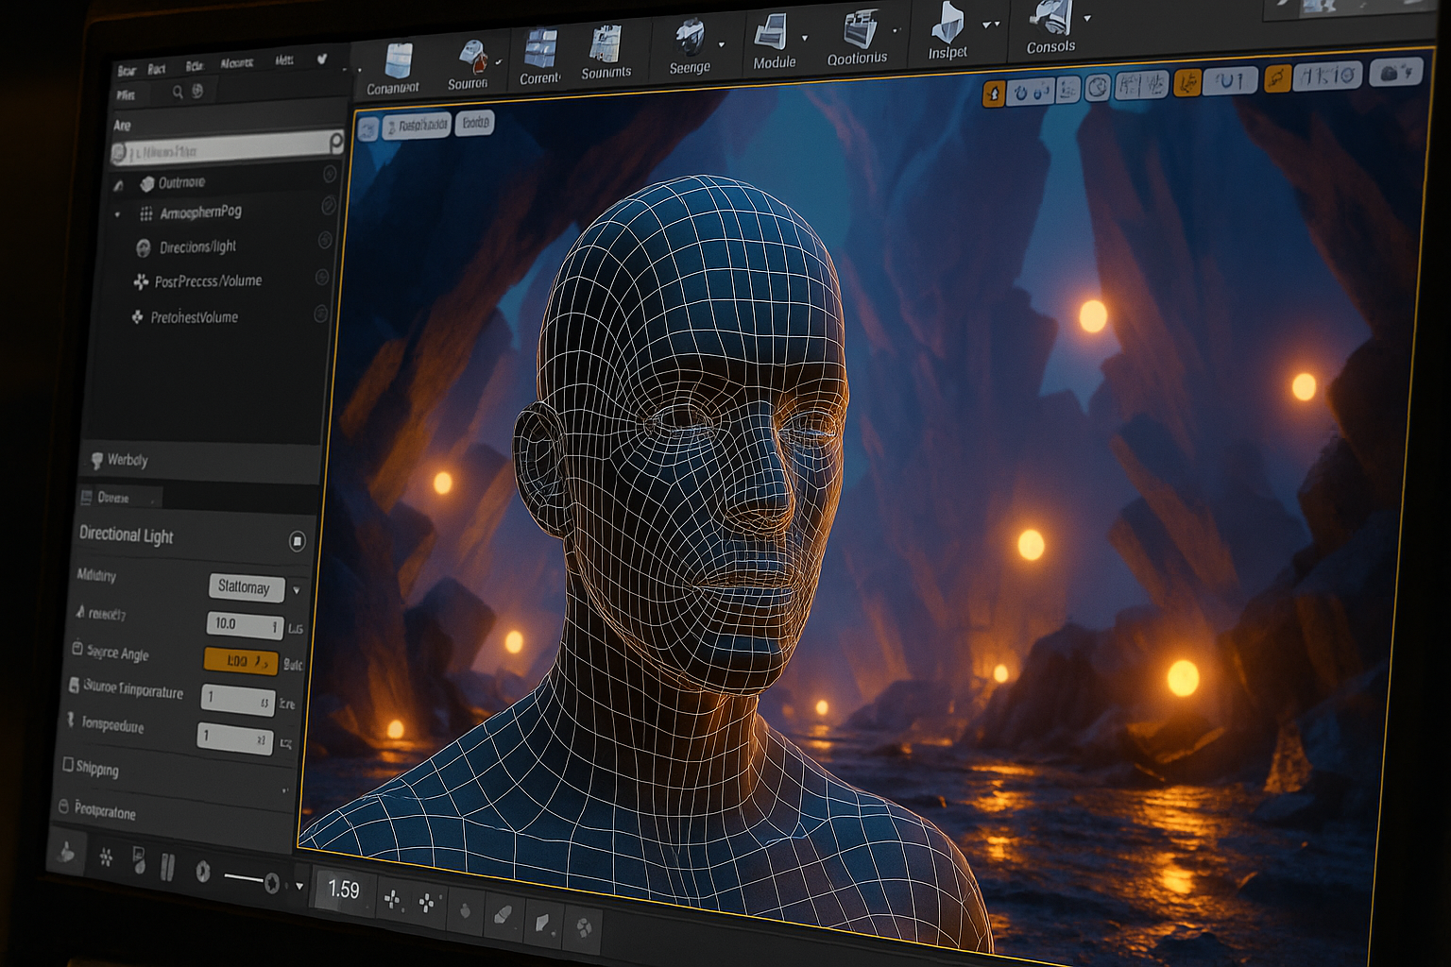This screenshot has height=967, width=1451.
Task: Toggle visibility of Directions/light item
Action: (325, 241)
